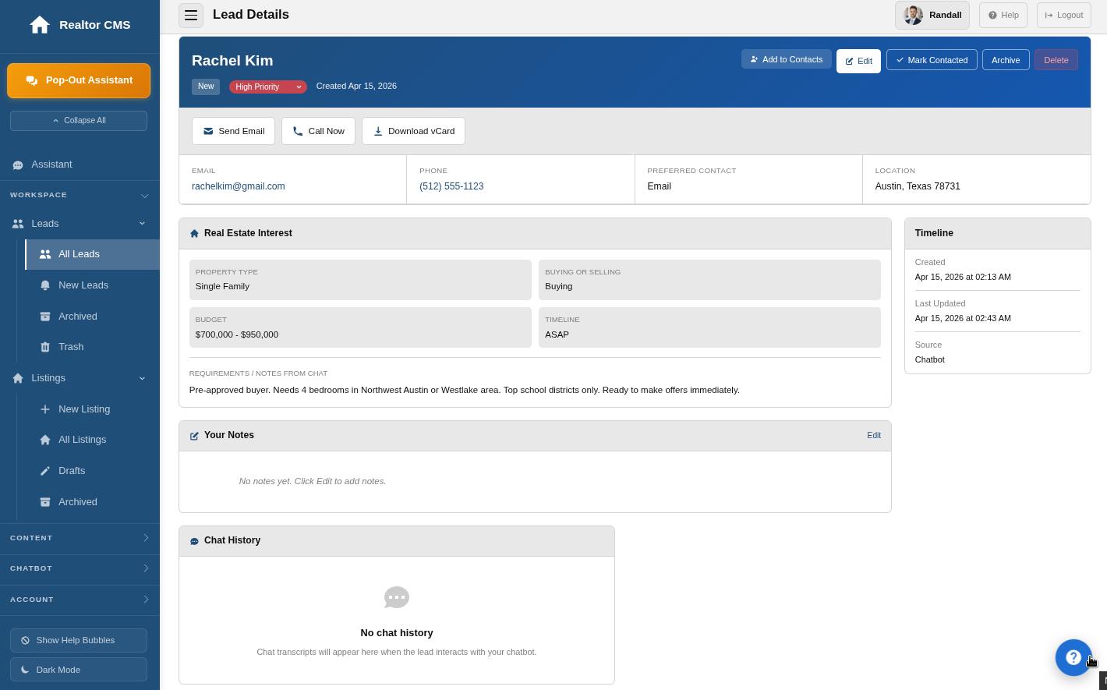Click Send Email button
Screen dimensions: 1107x690
233,131
